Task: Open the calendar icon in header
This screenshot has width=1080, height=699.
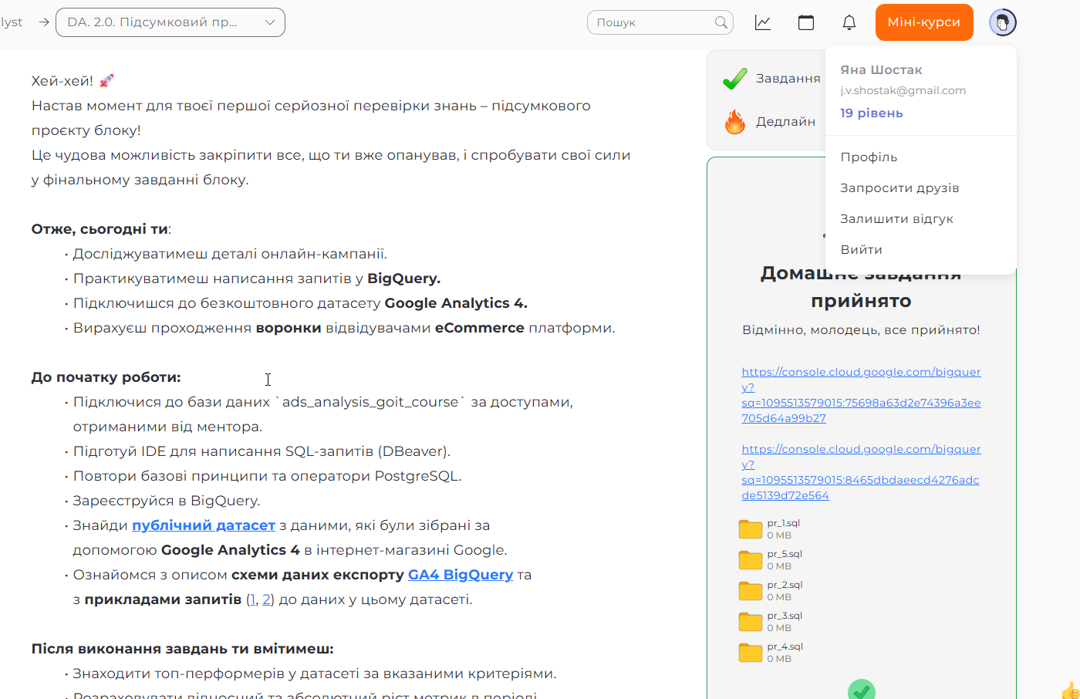Action: [806, 22]
